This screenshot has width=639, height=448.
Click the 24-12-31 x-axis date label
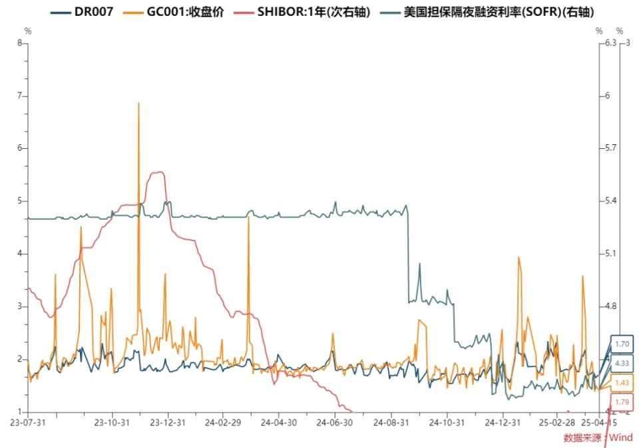[503, 423]
